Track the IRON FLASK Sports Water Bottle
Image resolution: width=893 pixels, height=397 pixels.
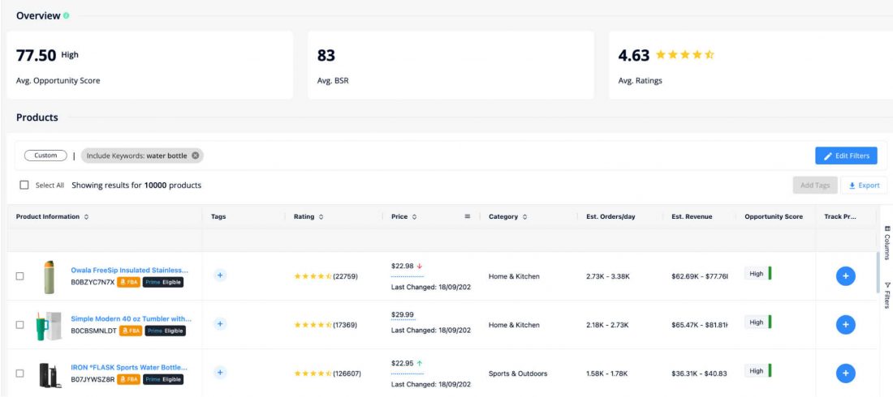[845, 374]
